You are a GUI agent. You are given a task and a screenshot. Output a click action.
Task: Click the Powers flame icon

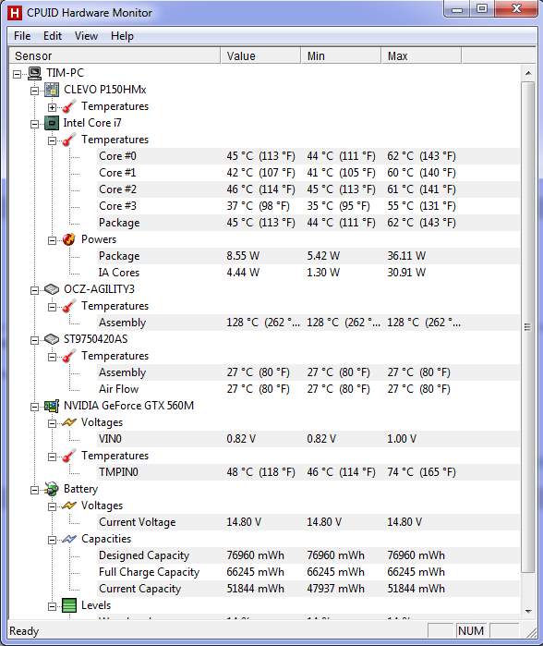(x=68, y=239)
